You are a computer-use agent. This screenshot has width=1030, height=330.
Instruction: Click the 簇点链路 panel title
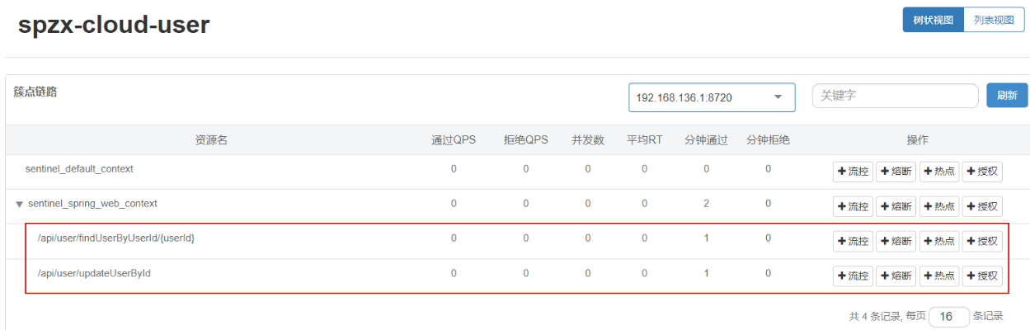(x=35, y=92)
